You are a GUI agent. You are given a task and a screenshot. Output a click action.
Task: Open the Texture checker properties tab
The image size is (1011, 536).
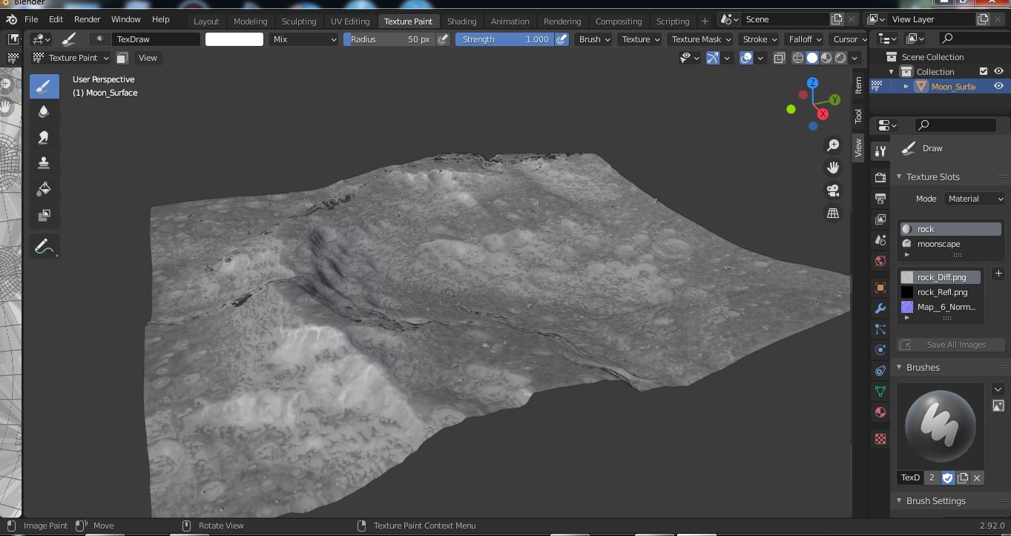[x=880, y=439]
